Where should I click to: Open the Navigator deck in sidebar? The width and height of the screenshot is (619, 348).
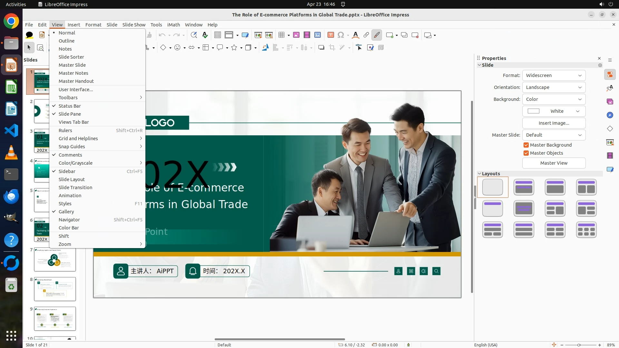coord(610,115)
